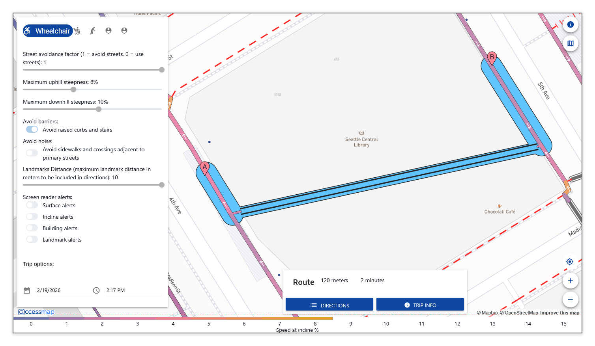This screenshot has width=595, height=346.
Task: Enable Incline alerts switch
Action: click(32, 217)
